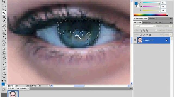
Task: Click toolbar foreground color swatch
Action: 3,84
